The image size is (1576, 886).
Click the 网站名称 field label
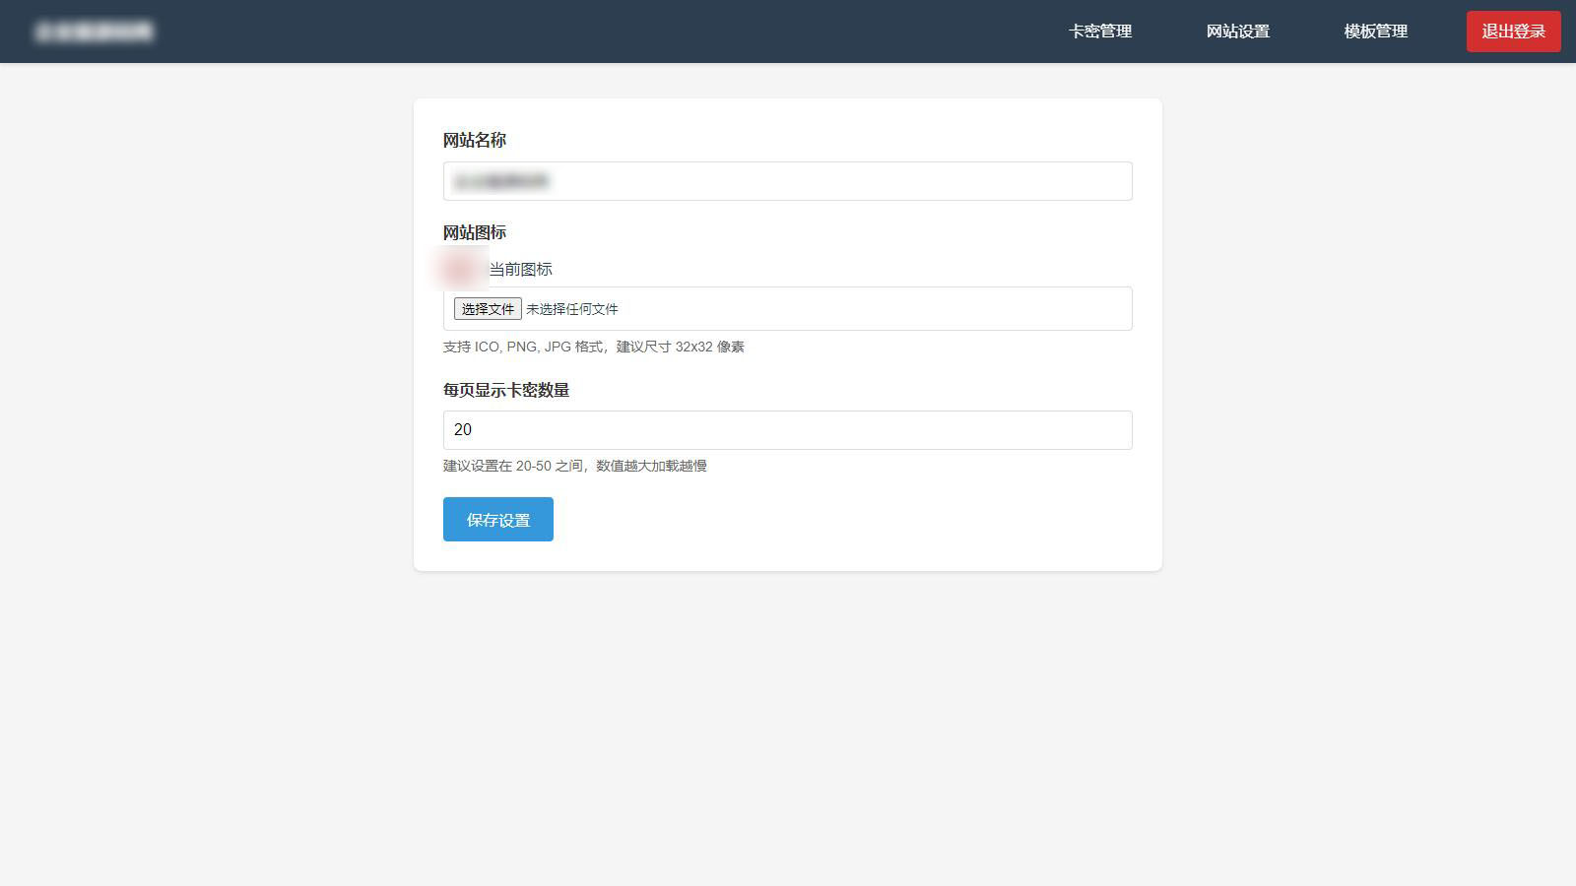click(x=476, y=140)
